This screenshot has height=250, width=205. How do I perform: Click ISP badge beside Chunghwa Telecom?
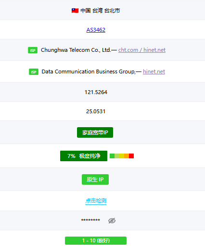(33, 50)
